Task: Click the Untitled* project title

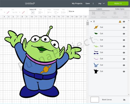Action: (x=30, y=4)
